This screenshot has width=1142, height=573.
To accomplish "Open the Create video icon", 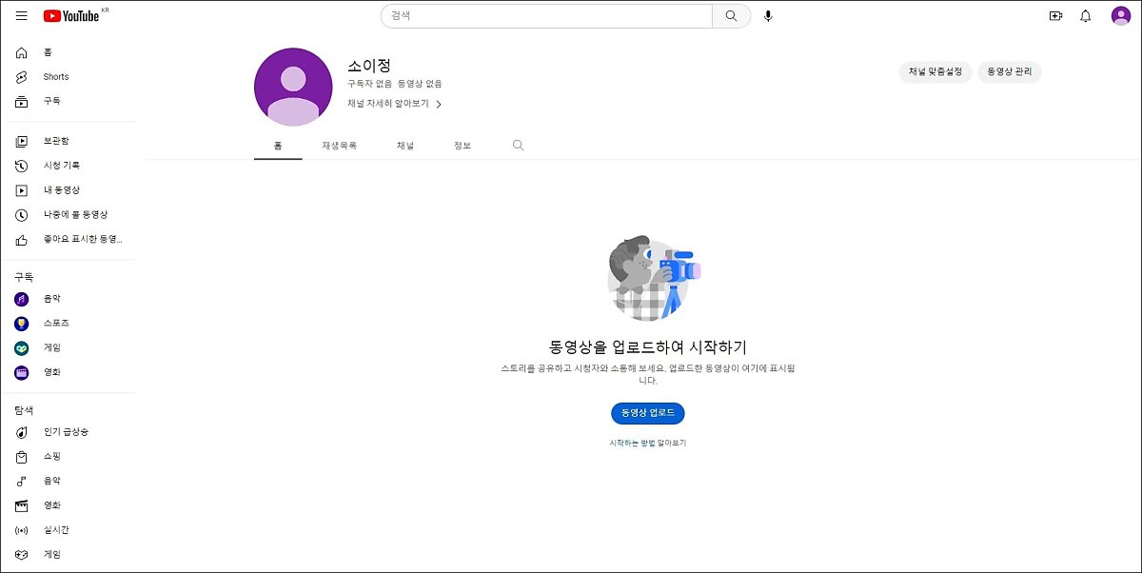I will [x=1054, y=16].
